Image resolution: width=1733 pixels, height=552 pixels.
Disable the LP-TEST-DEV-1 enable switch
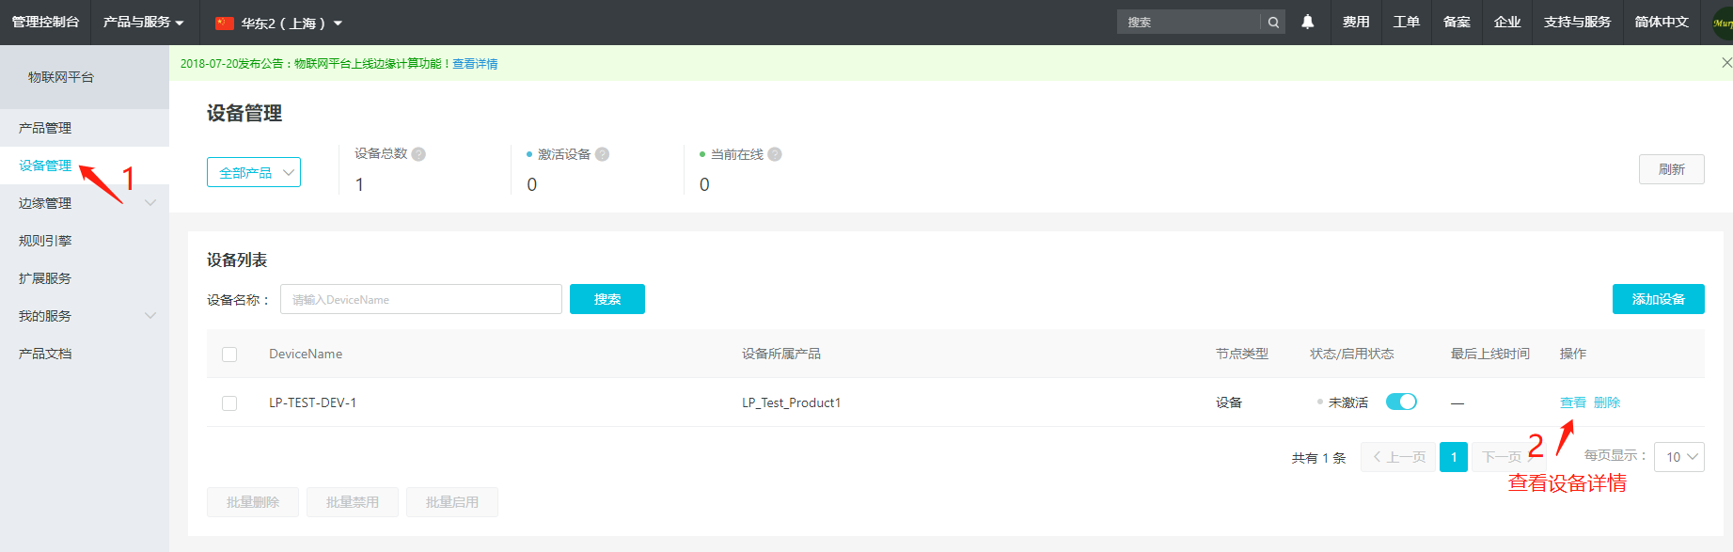(x=1401, y=402)
